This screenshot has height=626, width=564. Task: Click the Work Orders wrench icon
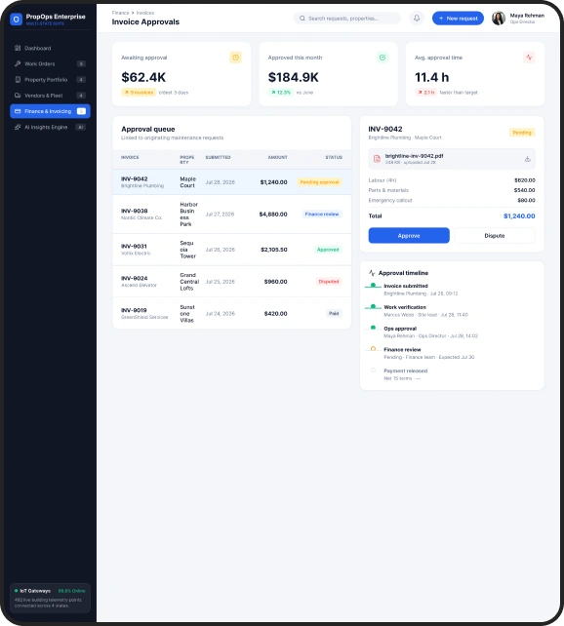(18, 64)
